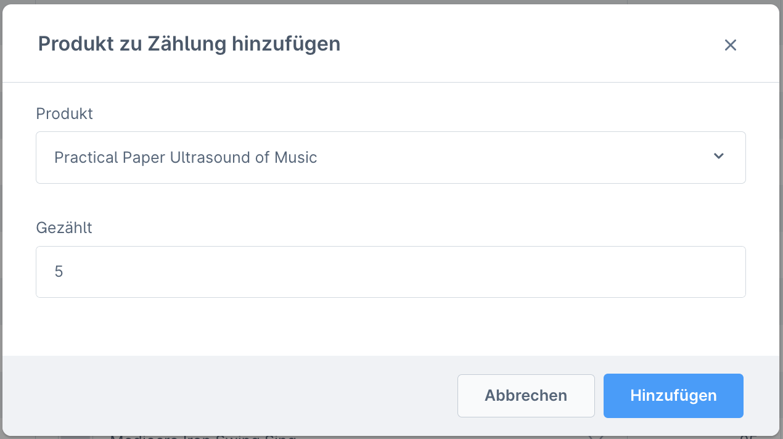This screenshot has height=439, width=783.
Task: Click the product name Practical Paper Ultrasound of Music
Action: click(x=186, y=157)
